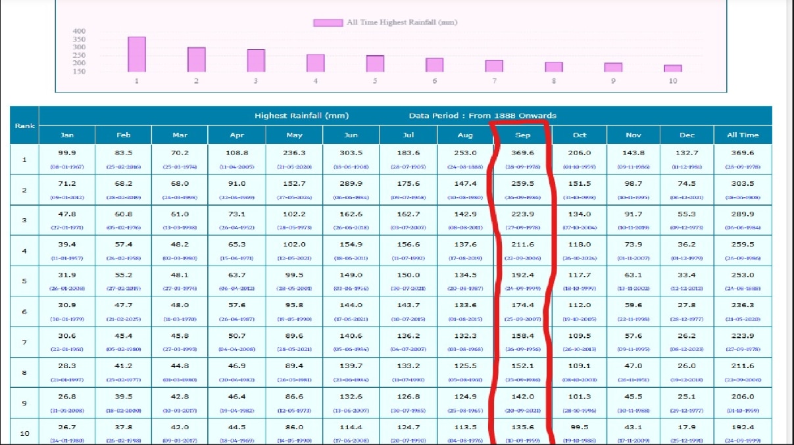The image size is (794, 445).
Task: Click the 236.3 cell in the May column
Action: [294, 152]
